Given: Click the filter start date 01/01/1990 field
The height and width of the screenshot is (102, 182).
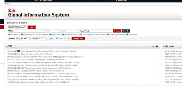Looking at the screenshot, I should (x=23, y=39).
